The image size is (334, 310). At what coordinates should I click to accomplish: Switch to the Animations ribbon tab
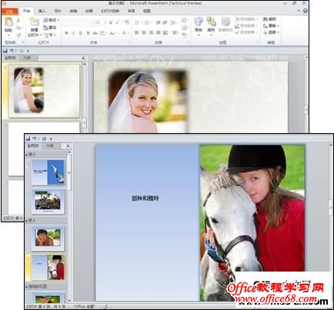89,11
